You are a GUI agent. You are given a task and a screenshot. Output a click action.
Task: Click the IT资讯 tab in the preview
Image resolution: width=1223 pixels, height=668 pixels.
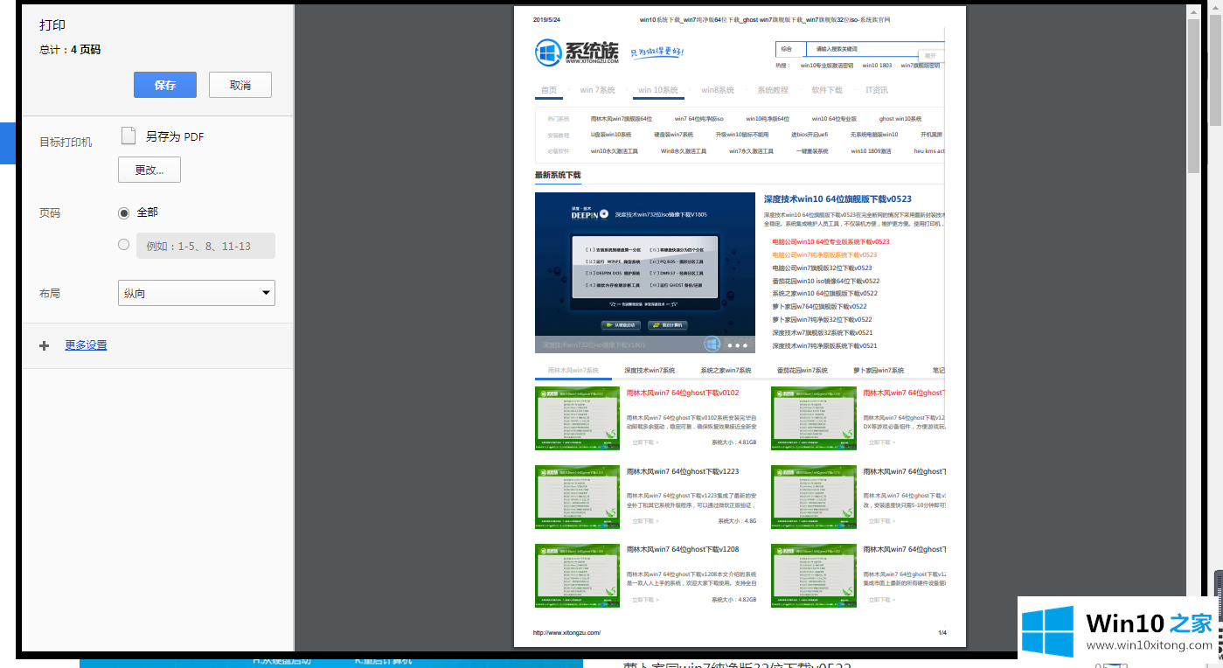click(x=877, y=90)
